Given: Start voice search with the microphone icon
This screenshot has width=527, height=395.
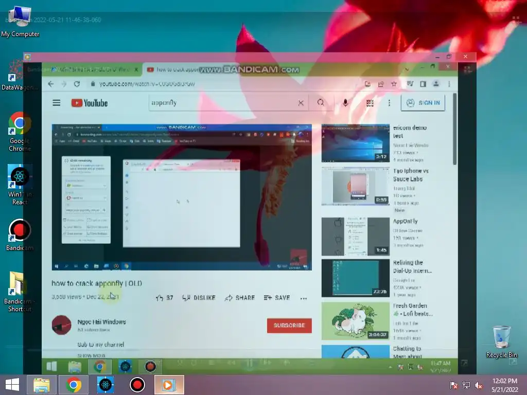Looking at the screenshot, I should pos(345,103).
